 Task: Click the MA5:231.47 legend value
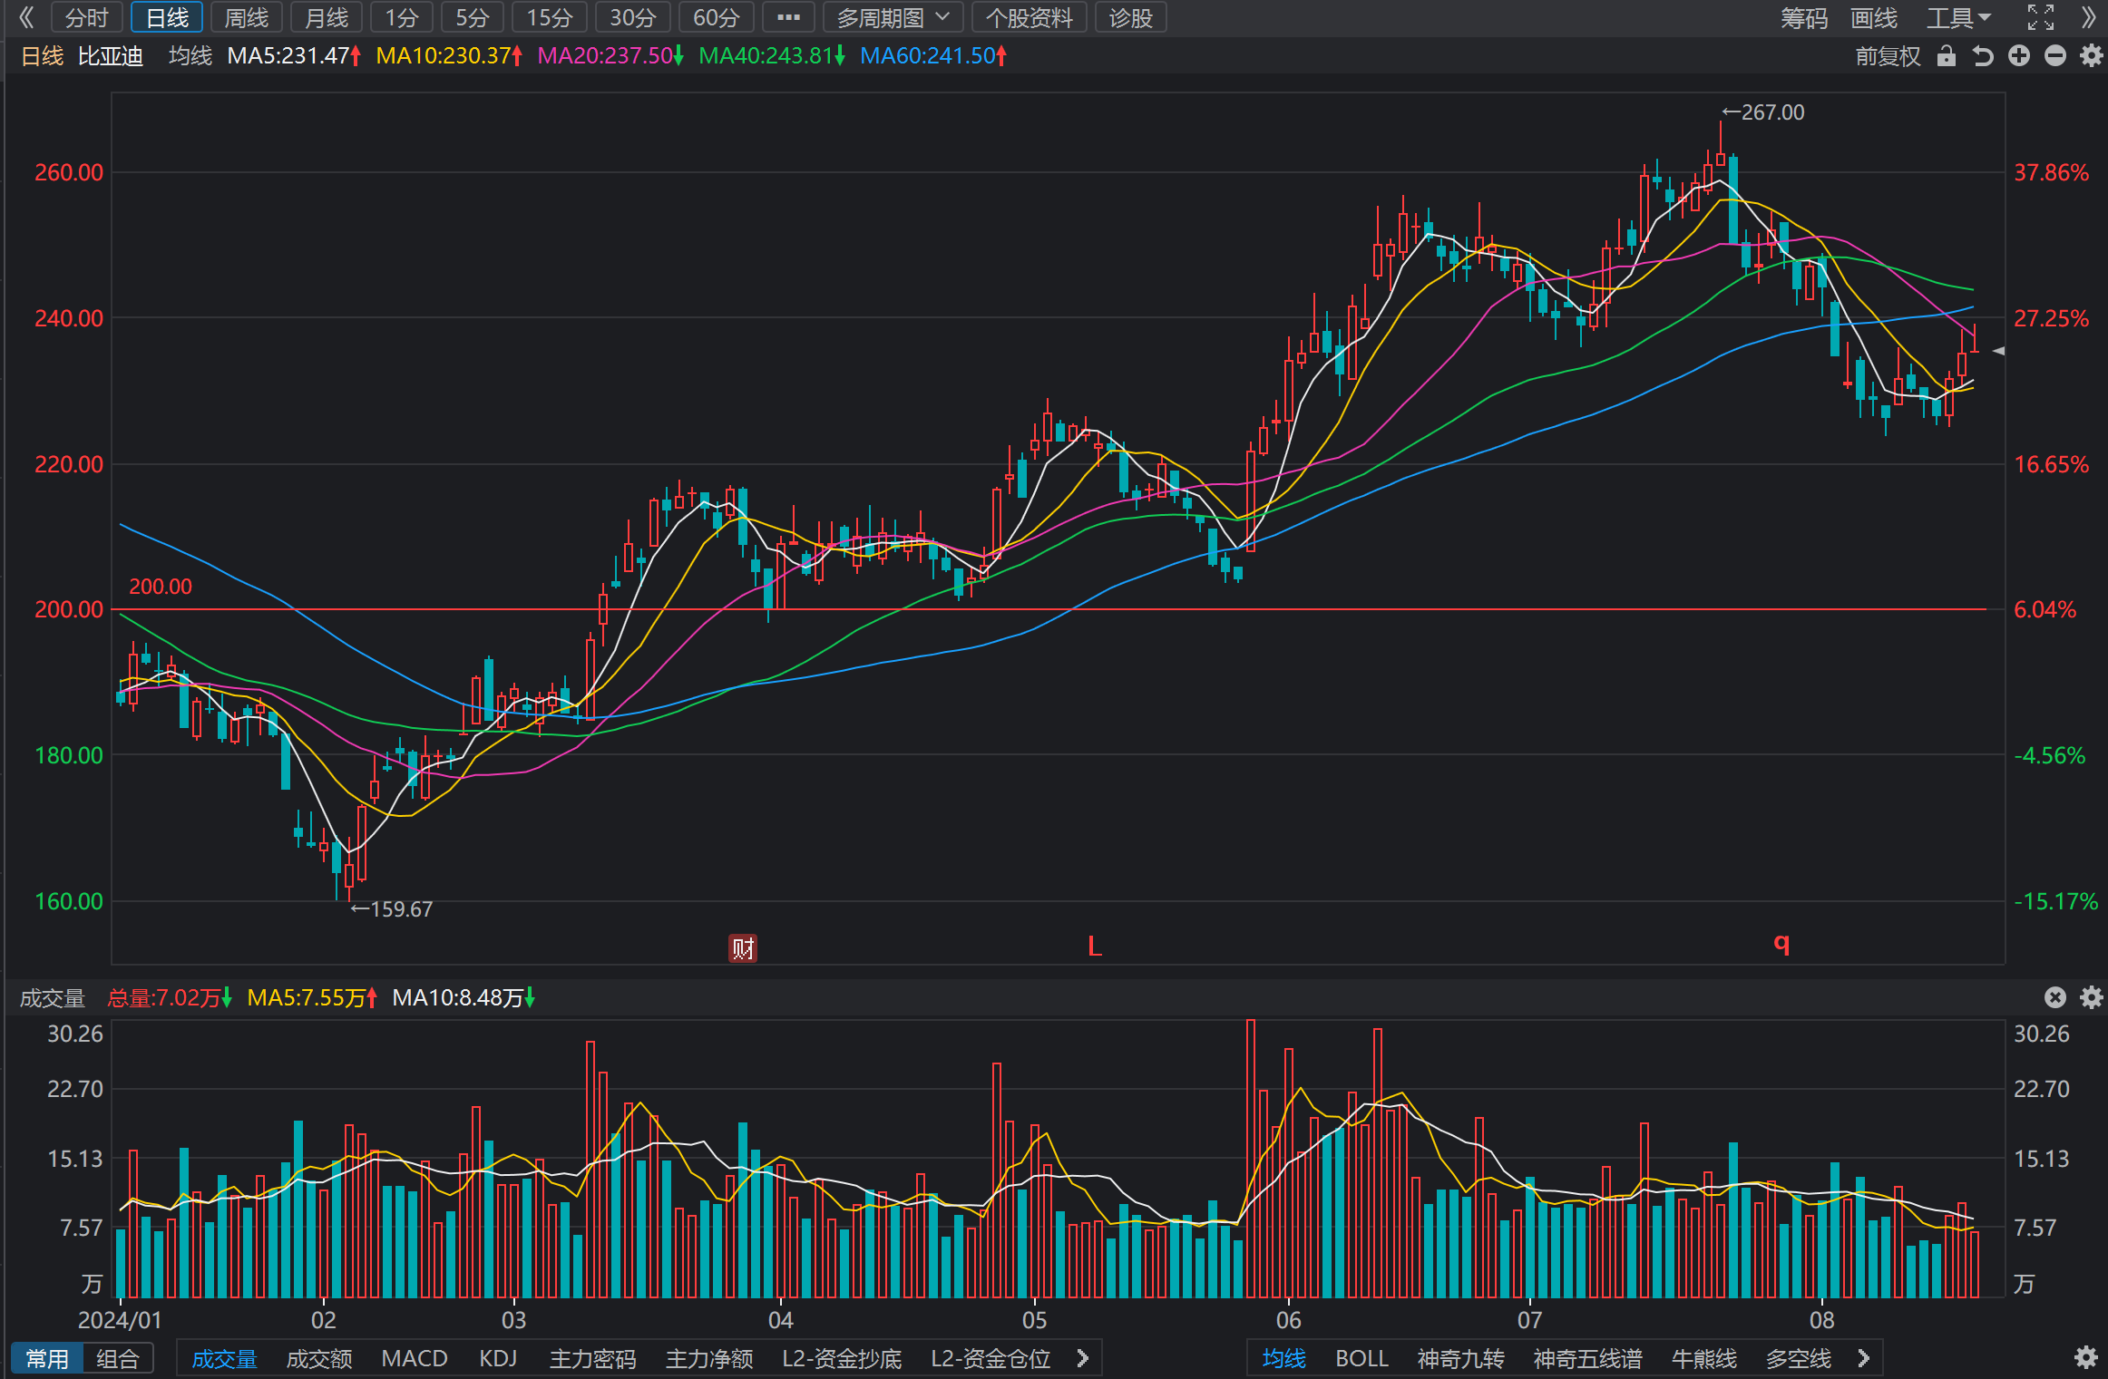tap(294, 56)
